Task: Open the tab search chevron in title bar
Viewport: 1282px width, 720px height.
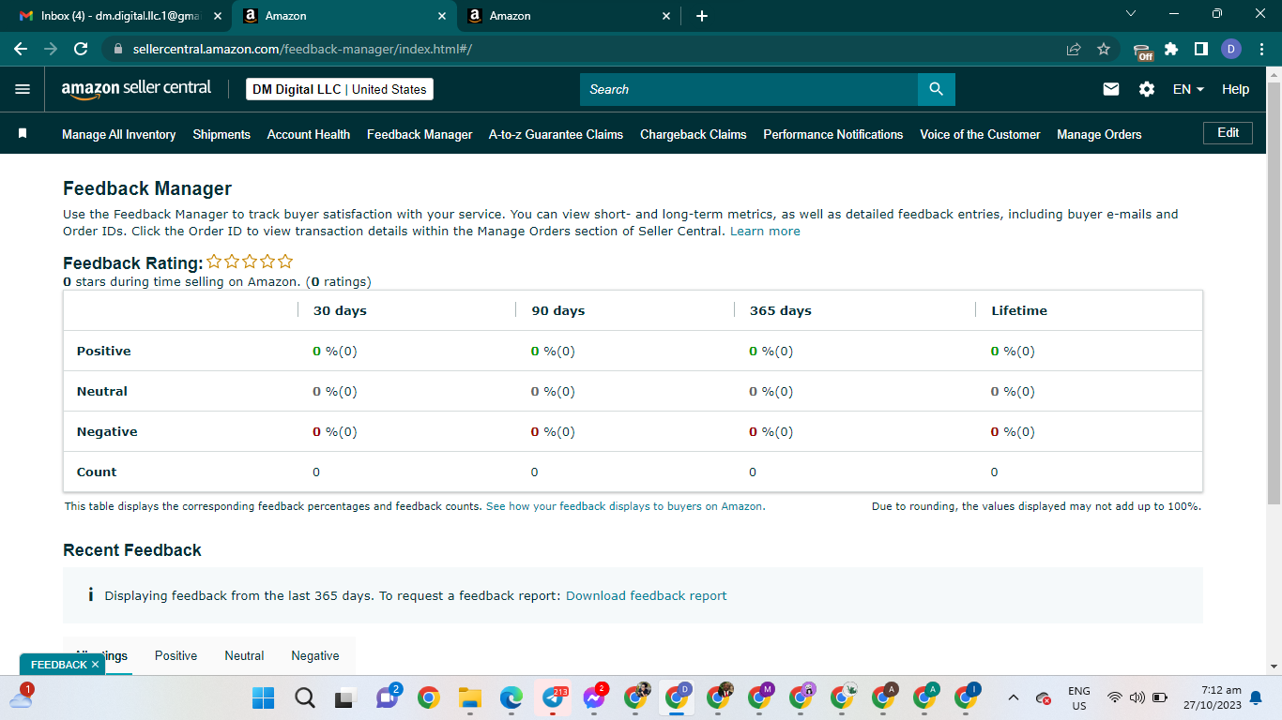Action: point(1130,14)
